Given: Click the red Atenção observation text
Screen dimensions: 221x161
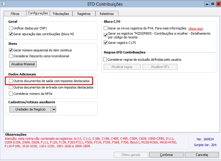Looking at the screenshot, I should [x=91, y=142].
